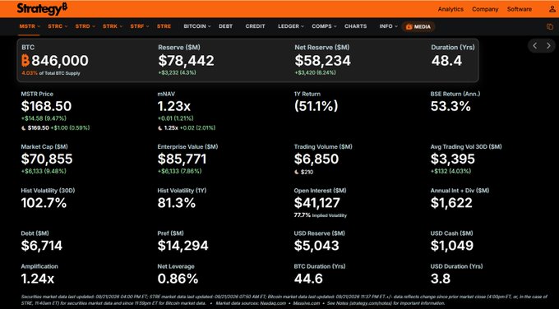Select the MSTR Price $168.50
This screenshot has height=309, width=559.
(46, 106)
